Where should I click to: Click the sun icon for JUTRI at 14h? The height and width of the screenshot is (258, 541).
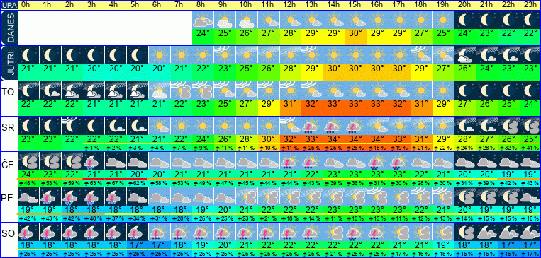pyautogui.click(x=334, y=54)
